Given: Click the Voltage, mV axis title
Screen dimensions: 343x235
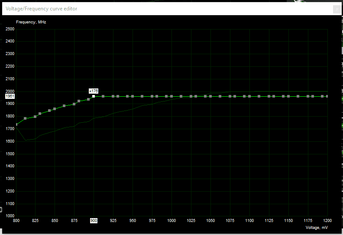Looking at the screenshot, I should tap(317, 228).
